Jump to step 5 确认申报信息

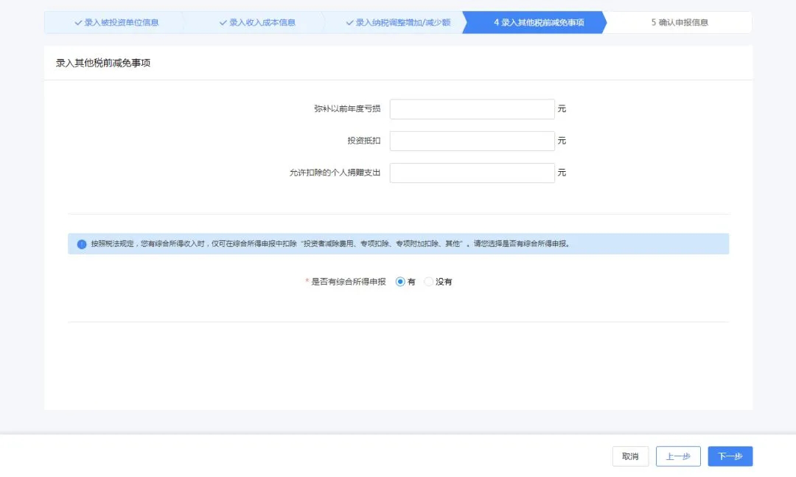[680, 23]
